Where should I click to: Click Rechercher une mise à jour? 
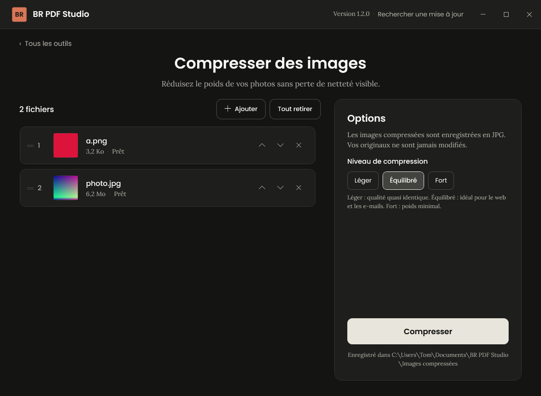click(x=420, y=14)
